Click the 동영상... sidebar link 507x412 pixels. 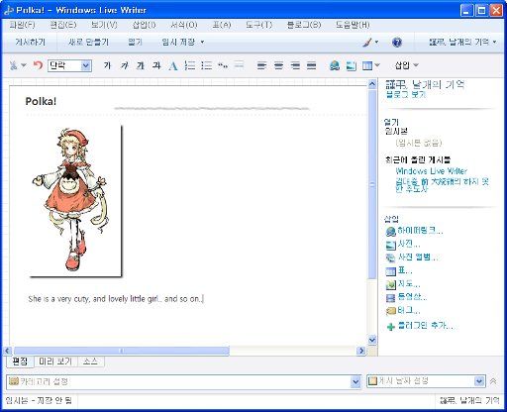pos(412,297)
